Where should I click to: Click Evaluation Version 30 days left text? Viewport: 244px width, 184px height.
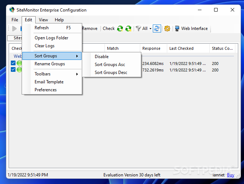click(x=132, y=175)
